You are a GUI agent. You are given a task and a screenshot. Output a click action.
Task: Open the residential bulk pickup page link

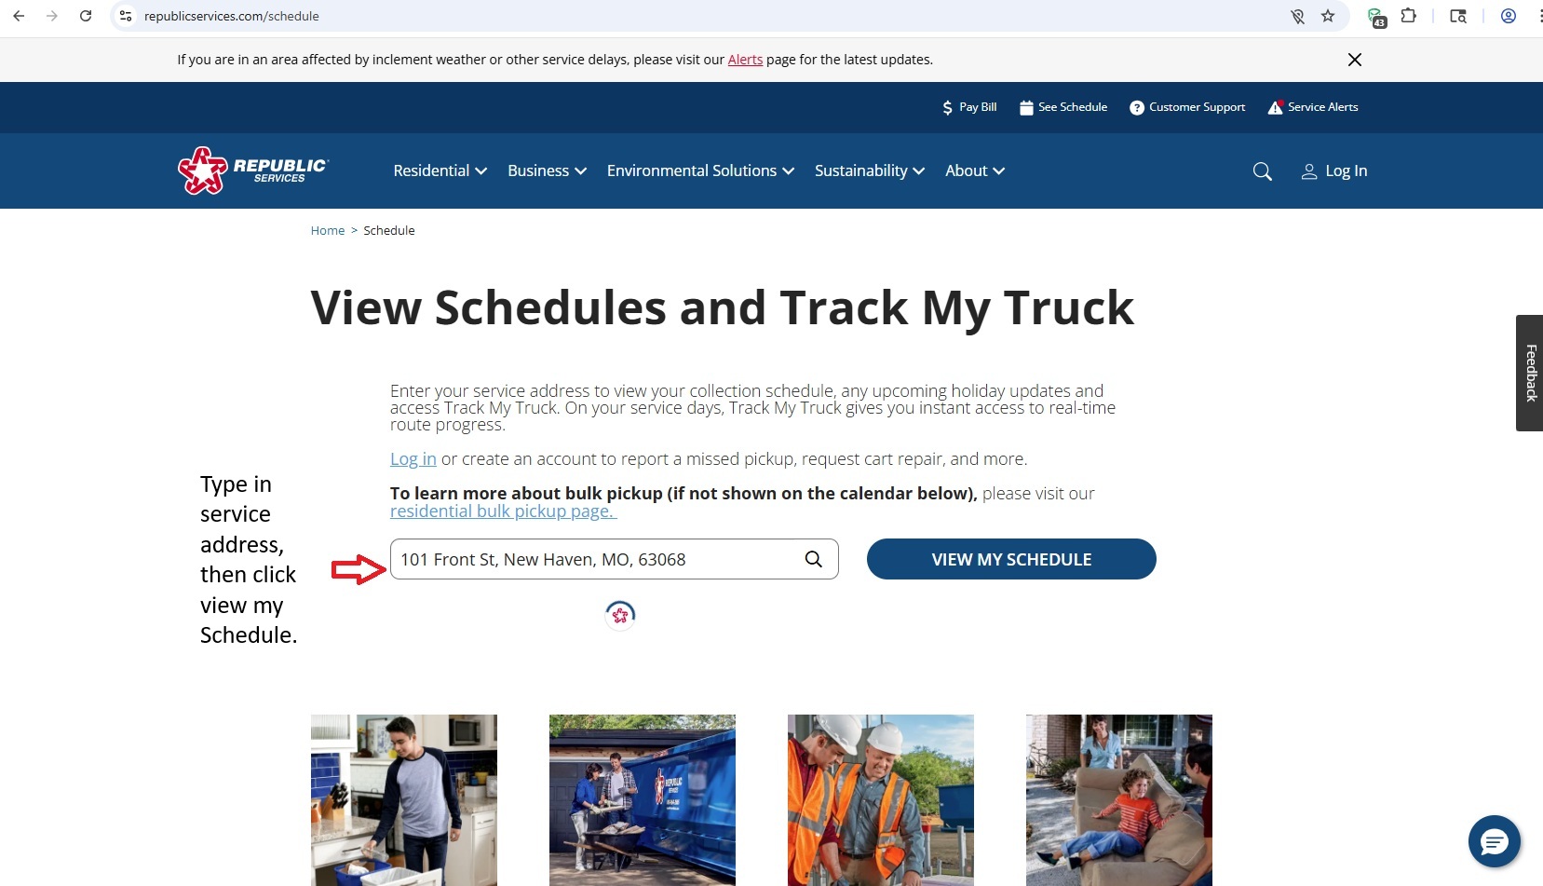click(x=503, y=511)
